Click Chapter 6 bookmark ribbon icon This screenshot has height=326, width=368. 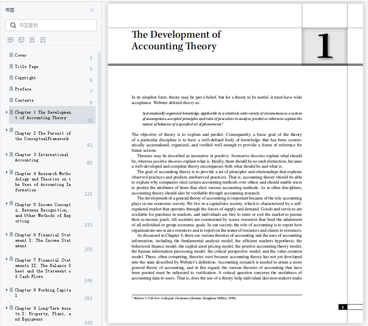11,234
